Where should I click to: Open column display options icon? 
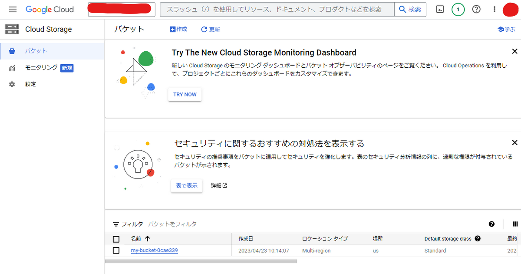click(515, 224)
